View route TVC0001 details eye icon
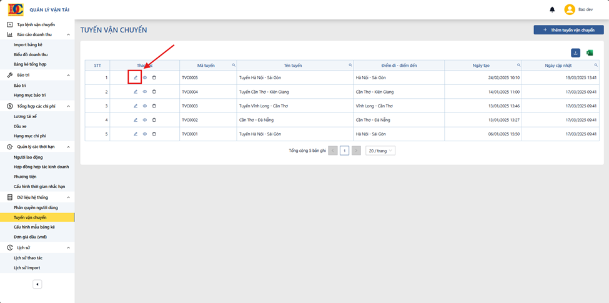The width and height of the screenshot is (609, 303). 144,134
